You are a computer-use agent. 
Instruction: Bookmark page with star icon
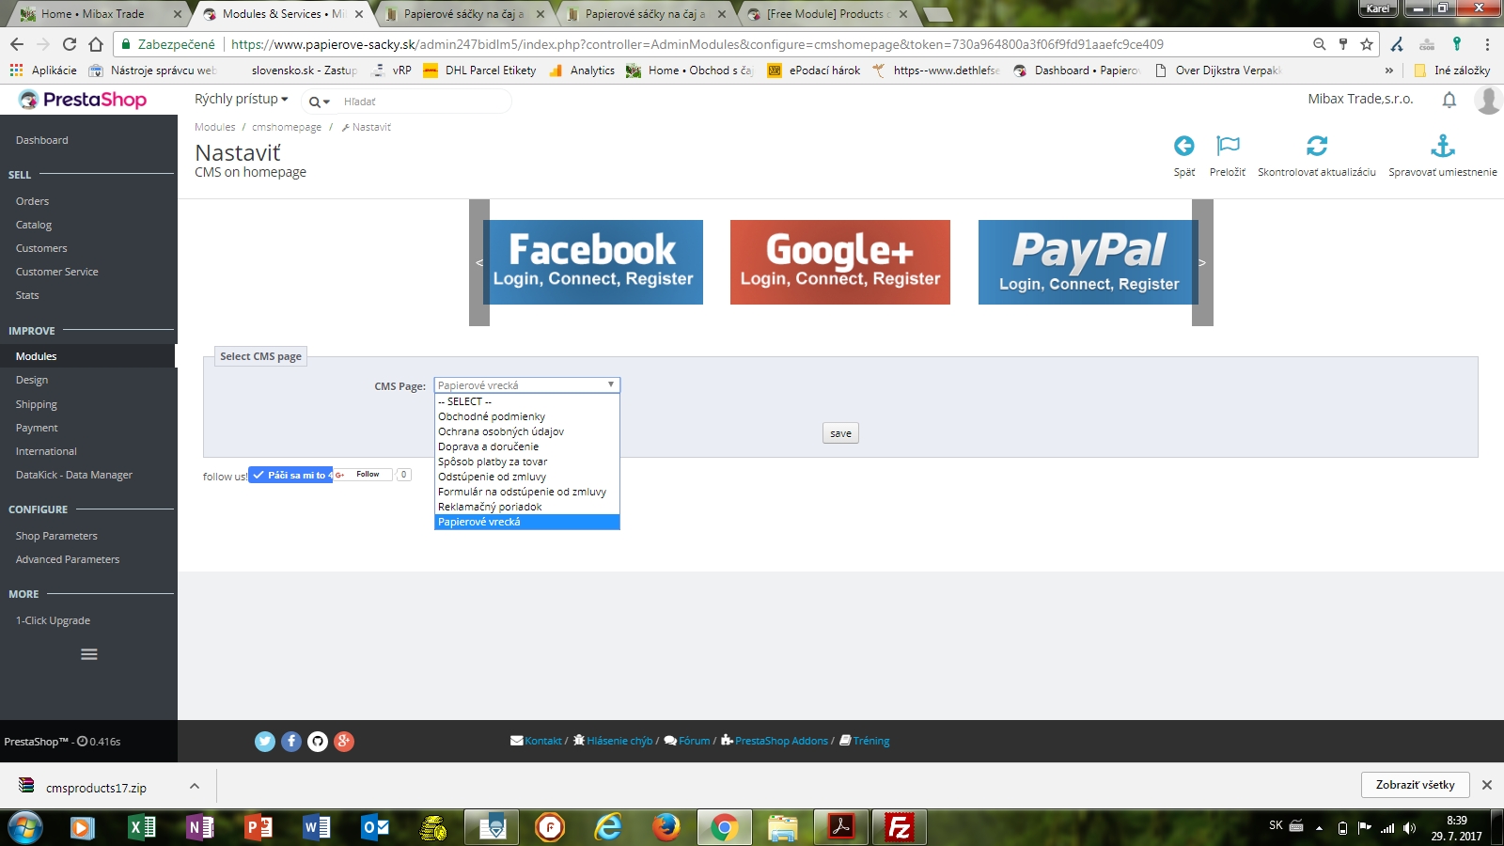click(1367, 44)
